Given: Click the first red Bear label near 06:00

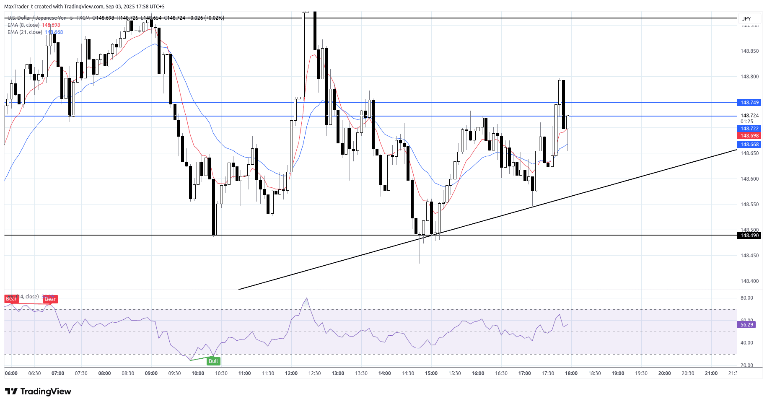Looking at the screenshot, I should coord(11,299).
